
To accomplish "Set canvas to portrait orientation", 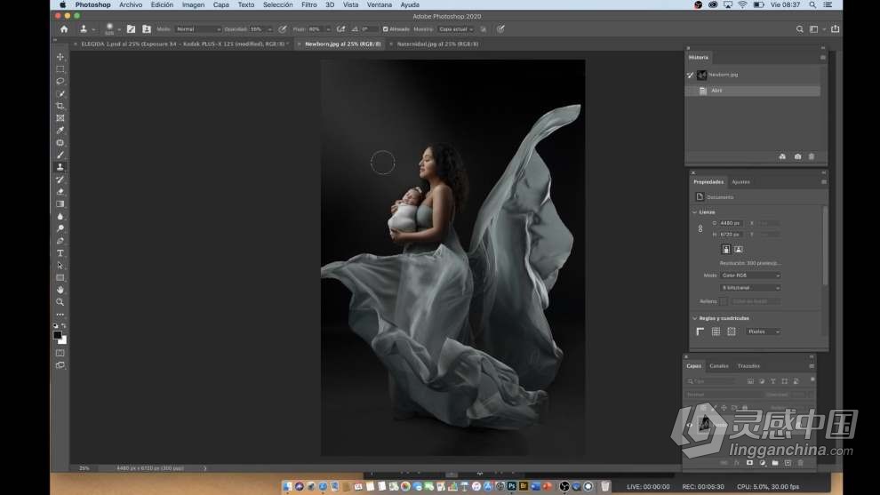I will click(x=725, y=249).
